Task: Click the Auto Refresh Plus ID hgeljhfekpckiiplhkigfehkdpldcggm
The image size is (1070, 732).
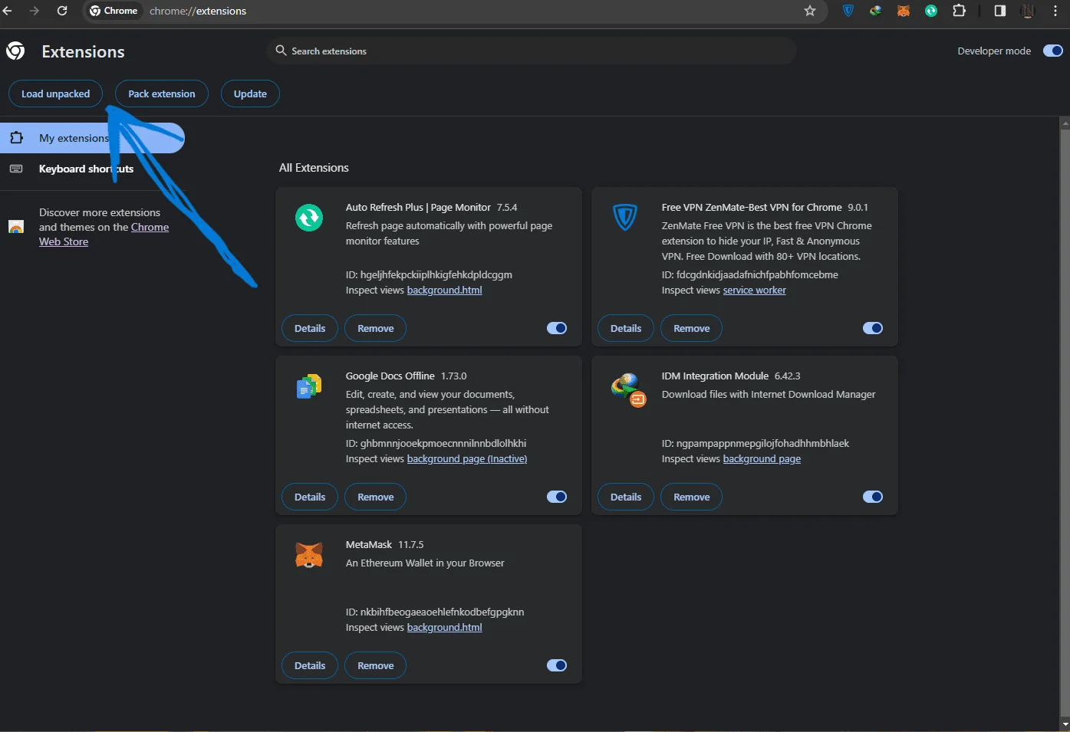Action: point(429,274)
